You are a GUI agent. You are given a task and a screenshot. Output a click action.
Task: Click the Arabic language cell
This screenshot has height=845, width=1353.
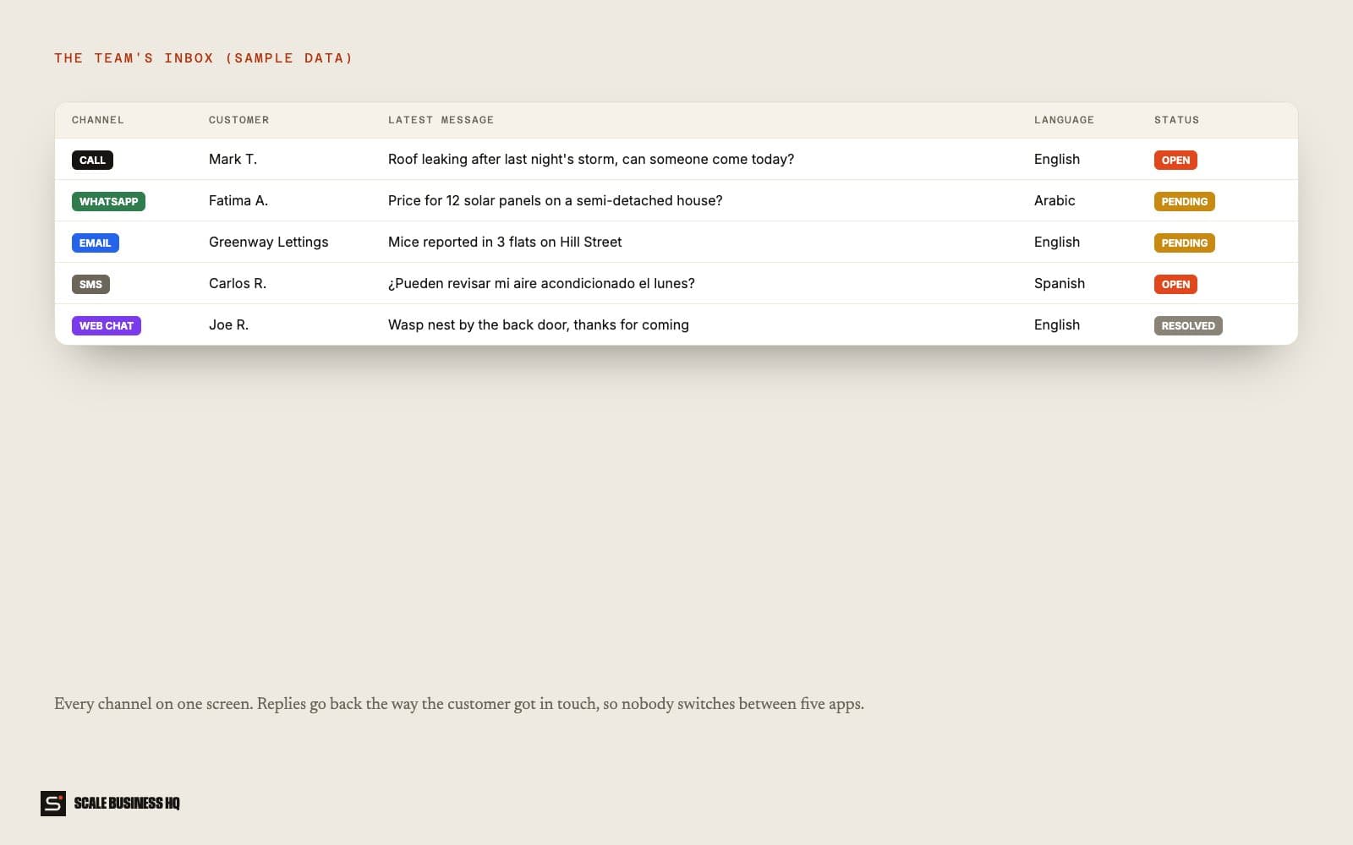click(x=1054, y=200)
